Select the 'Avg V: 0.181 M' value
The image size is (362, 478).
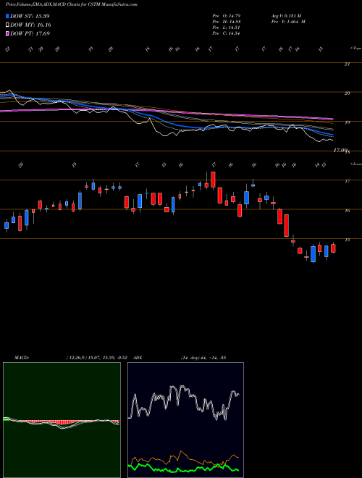[286, 16]
